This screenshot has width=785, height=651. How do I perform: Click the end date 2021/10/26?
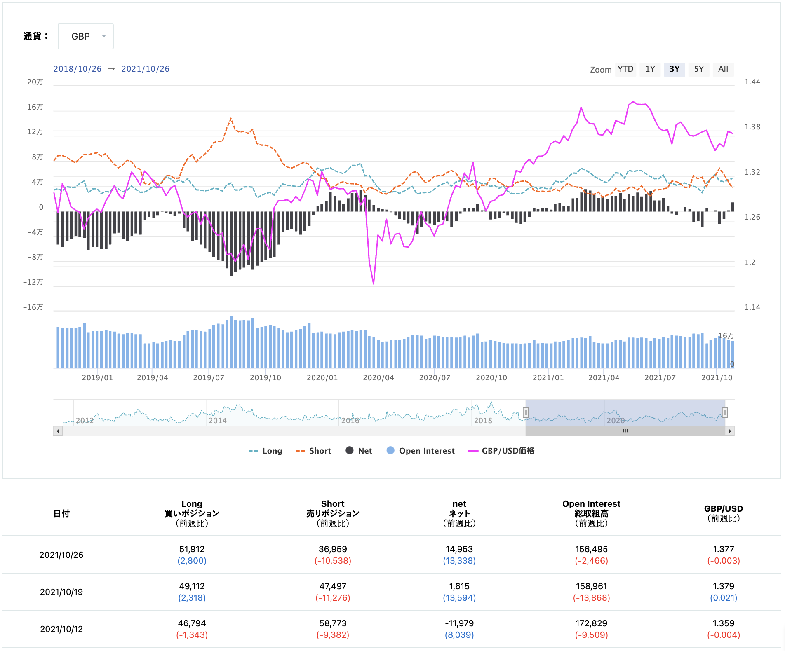coord(146,69)
